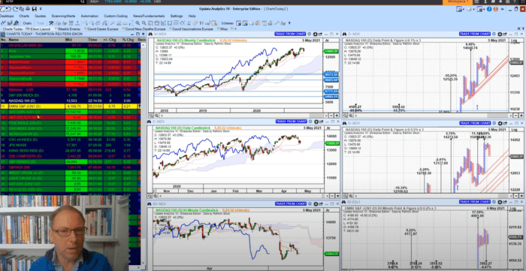Open the Quotes menu

pos(41,16)
